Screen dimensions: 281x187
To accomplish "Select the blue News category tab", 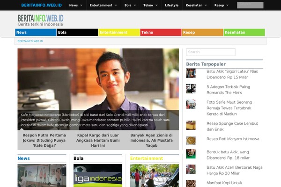I will tap(36, 32).
